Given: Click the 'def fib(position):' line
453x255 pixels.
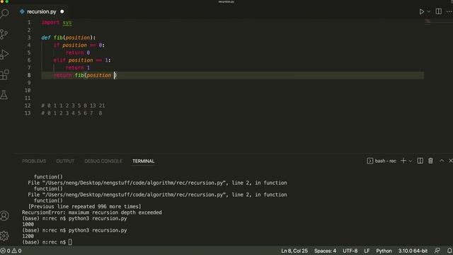Looking at the screenshot, I should (x=68, y=38).
